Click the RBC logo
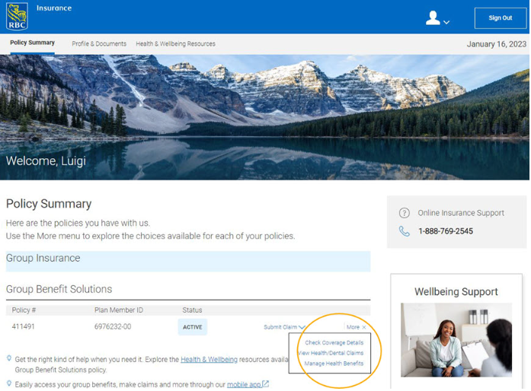 (17, 17)
